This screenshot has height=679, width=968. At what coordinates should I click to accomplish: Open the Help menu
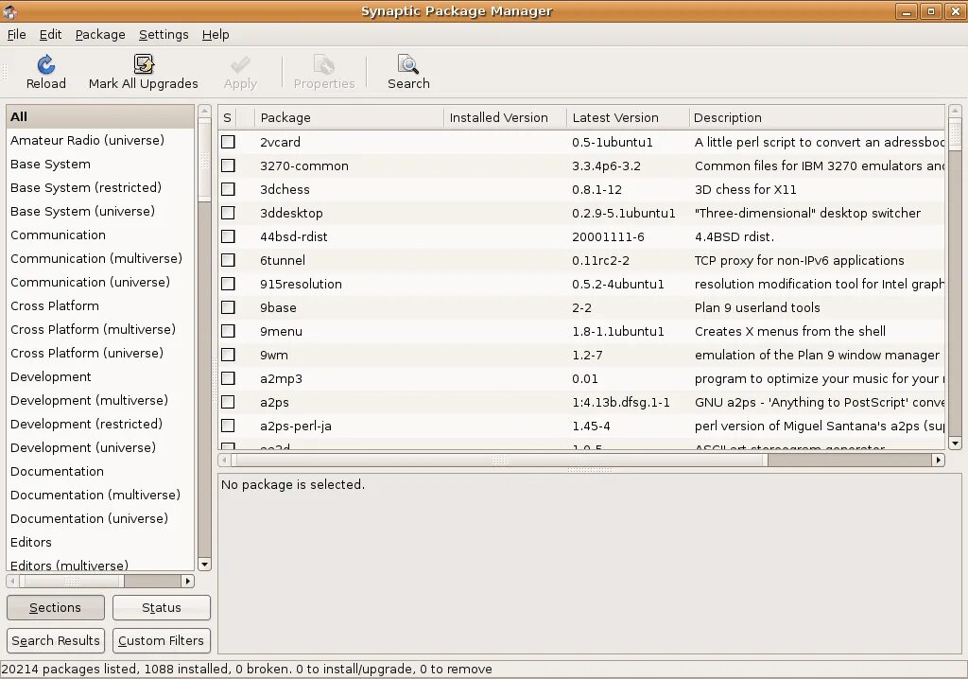[x=216, y=35]
